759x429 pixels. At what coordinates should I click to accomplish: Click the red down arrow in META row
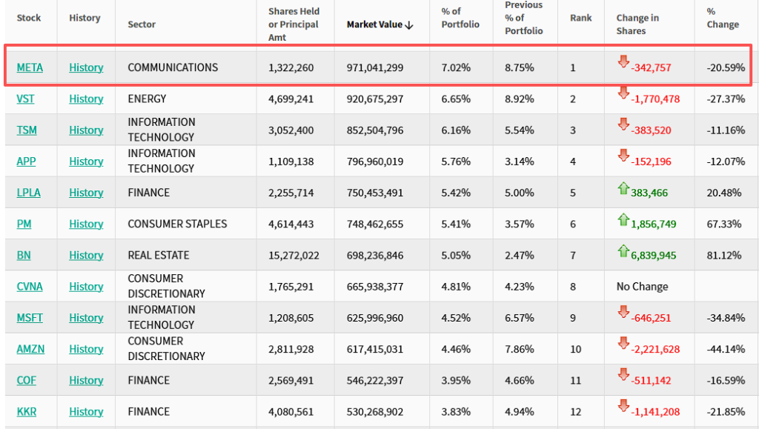point(623,61)
